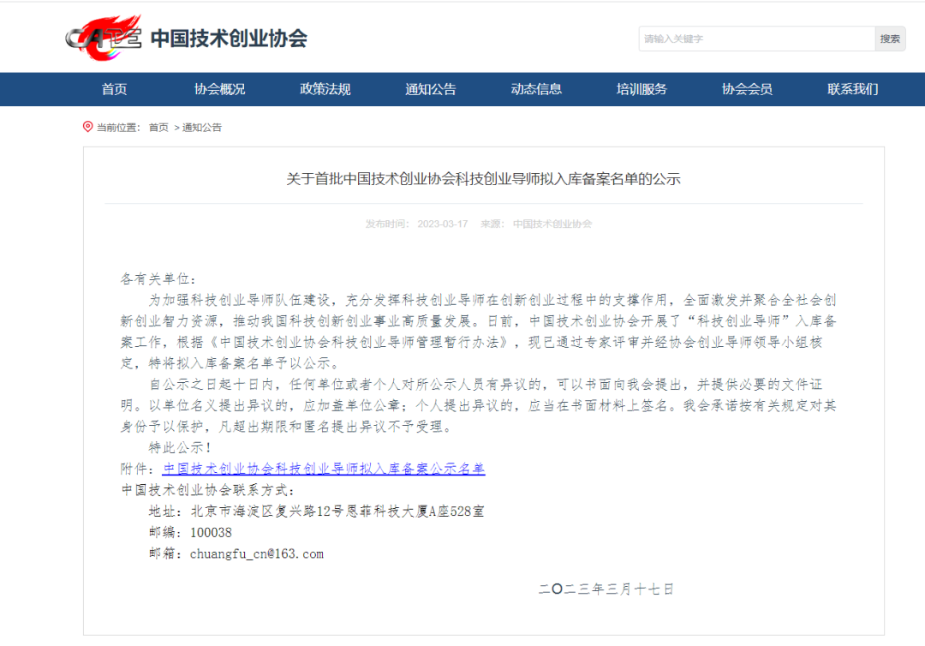925x646 pixels.
Task: Click the red location pin icon
Action: pyautogui.click(x=87, y=127)
